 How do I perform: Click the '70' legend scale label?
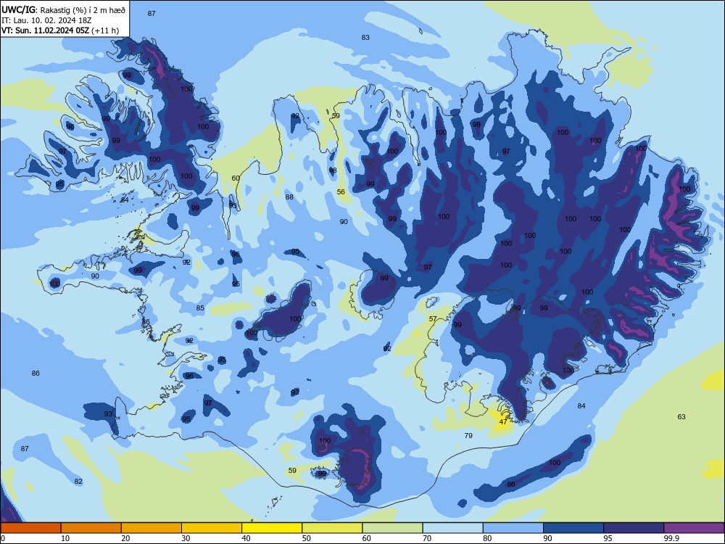click(x=427, y=538)
